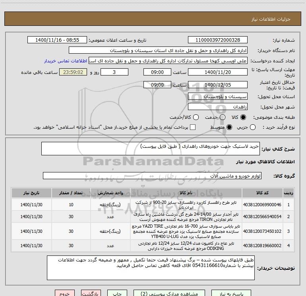Open اطلاعات تماس خریدار link

tap(66, 61)
